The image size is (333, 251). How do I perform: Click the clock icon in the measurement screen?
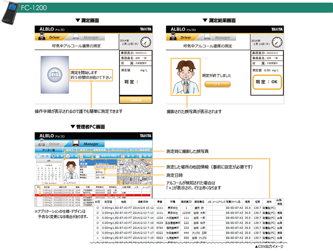coord(146,42)
